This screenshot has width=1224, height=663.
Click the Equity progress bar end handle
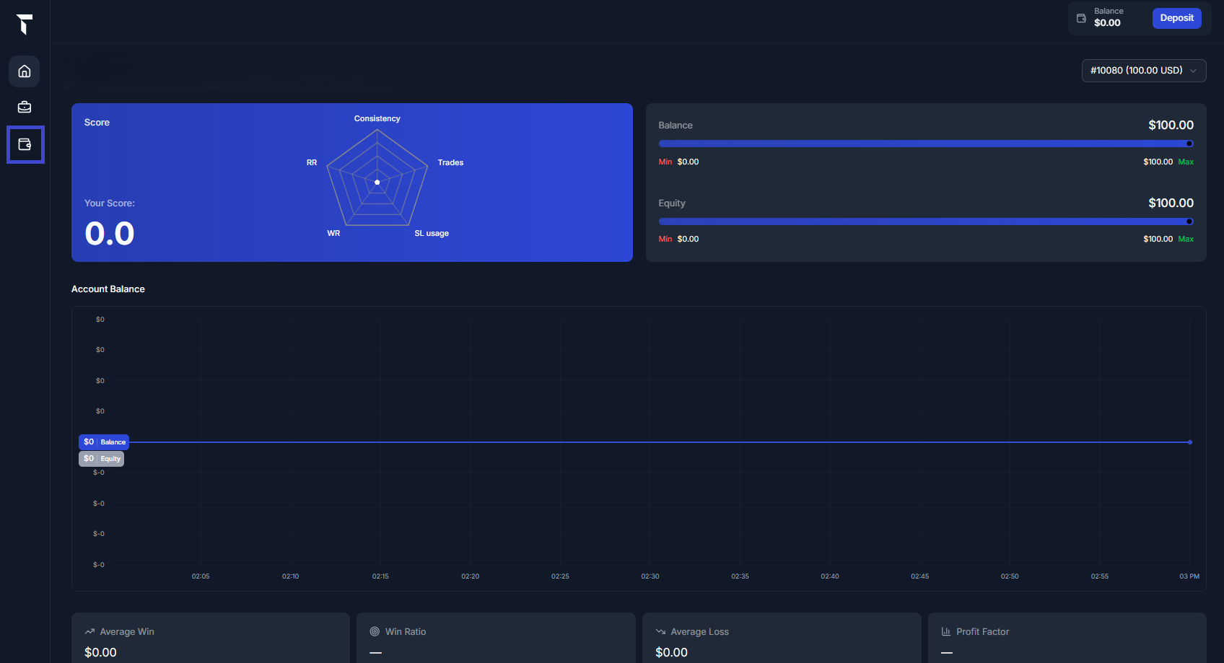1189,221
